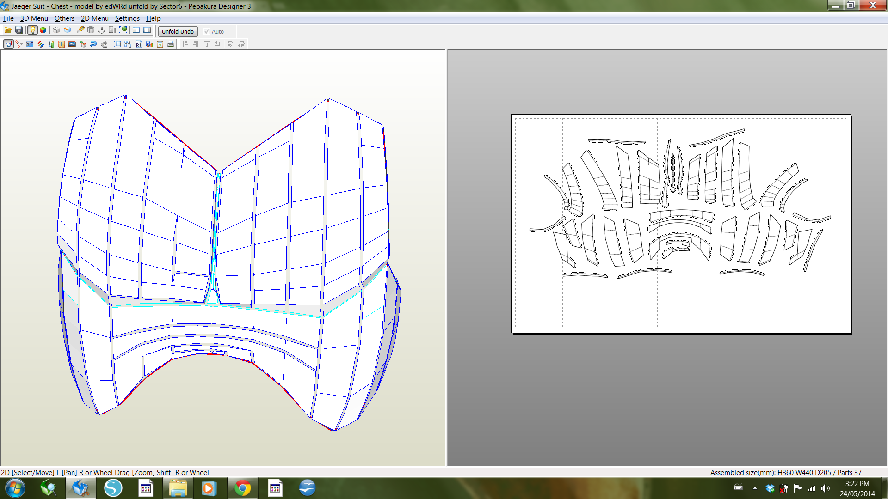888x499 pixels.
Task: Open Google Chrome from the taskbar
Action: (243, 488)
